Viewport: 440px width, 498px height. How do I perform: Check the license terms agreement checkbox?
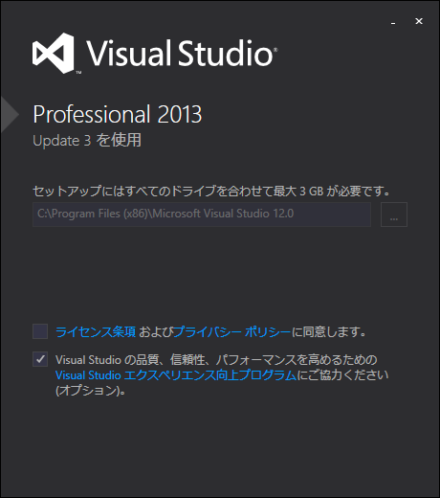point(40,331)
